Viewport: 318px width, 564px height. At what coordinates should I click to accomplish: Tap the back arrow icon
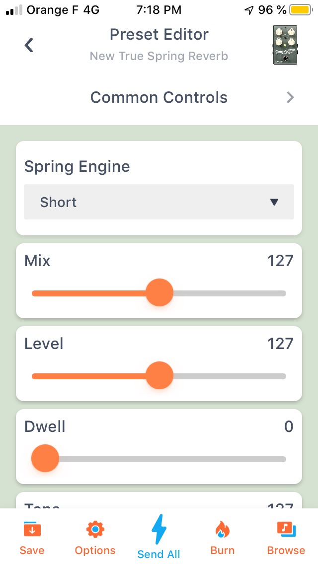click(x=29, y=45)
